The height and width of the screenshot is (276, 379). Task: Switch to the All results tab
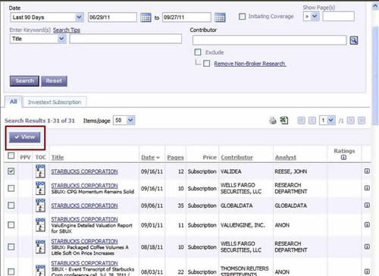point(14,102)
